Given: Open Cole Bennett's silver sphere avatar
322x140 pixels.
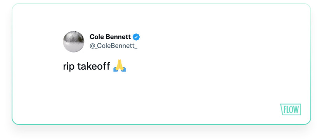Looking at the screenshot, I should pyautogui.click(x=74, y=41).
